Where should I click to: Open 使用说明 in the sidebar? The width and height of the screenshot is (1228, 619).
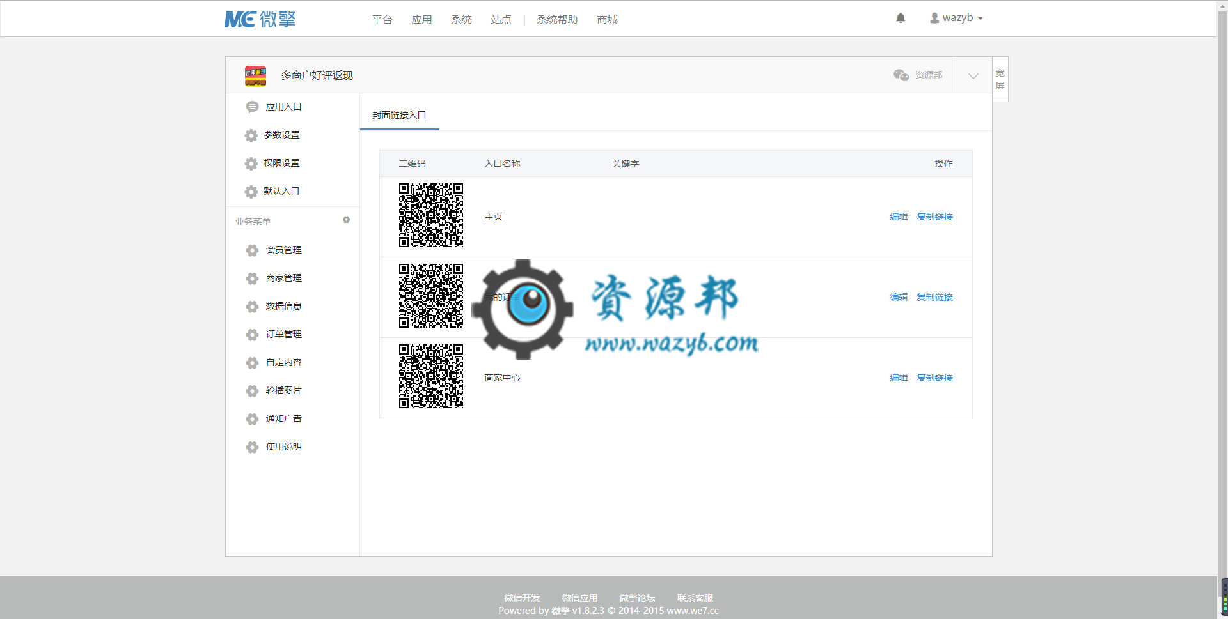coord(284,447)
